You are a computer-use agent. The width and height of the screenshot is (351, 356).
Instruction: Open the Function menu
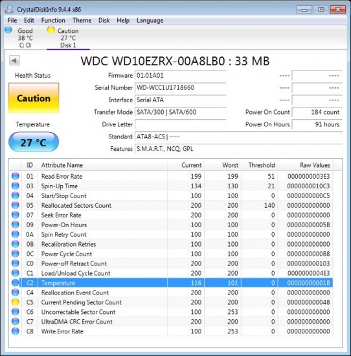(53, 21)
